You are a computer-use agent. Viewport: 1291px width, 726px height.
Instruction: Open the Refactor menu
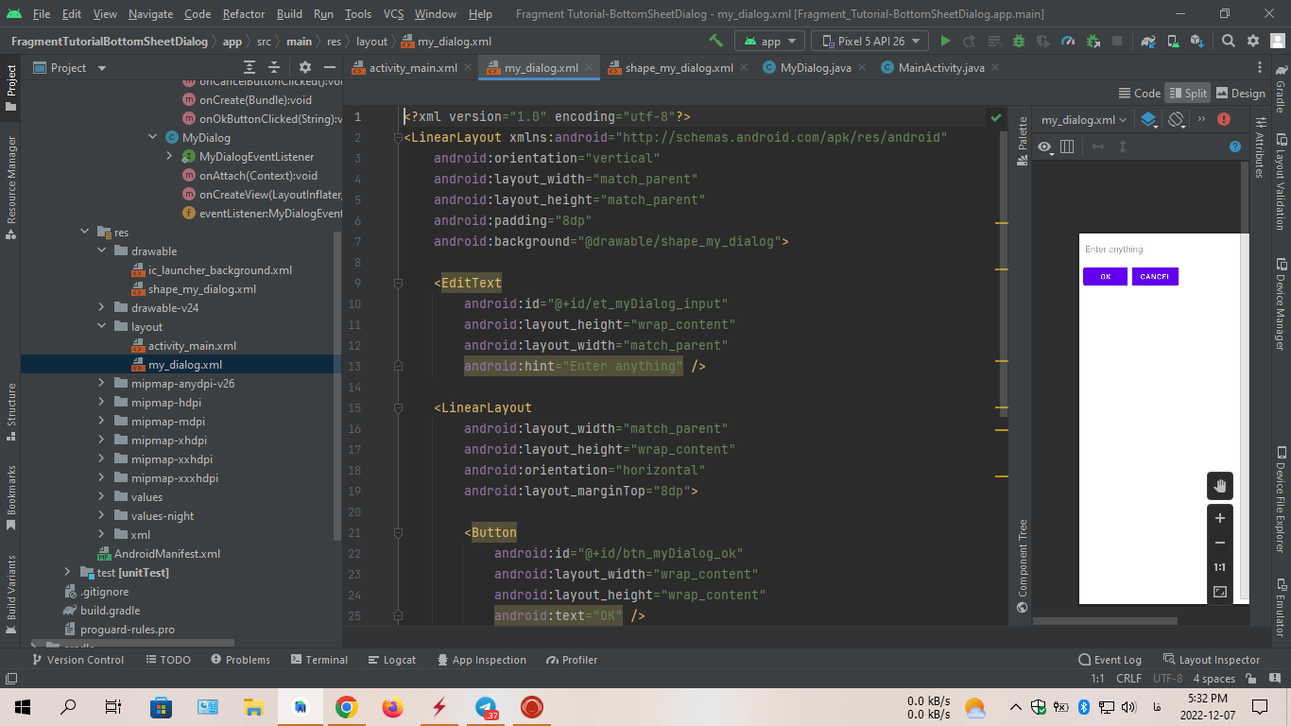(244, 14)
